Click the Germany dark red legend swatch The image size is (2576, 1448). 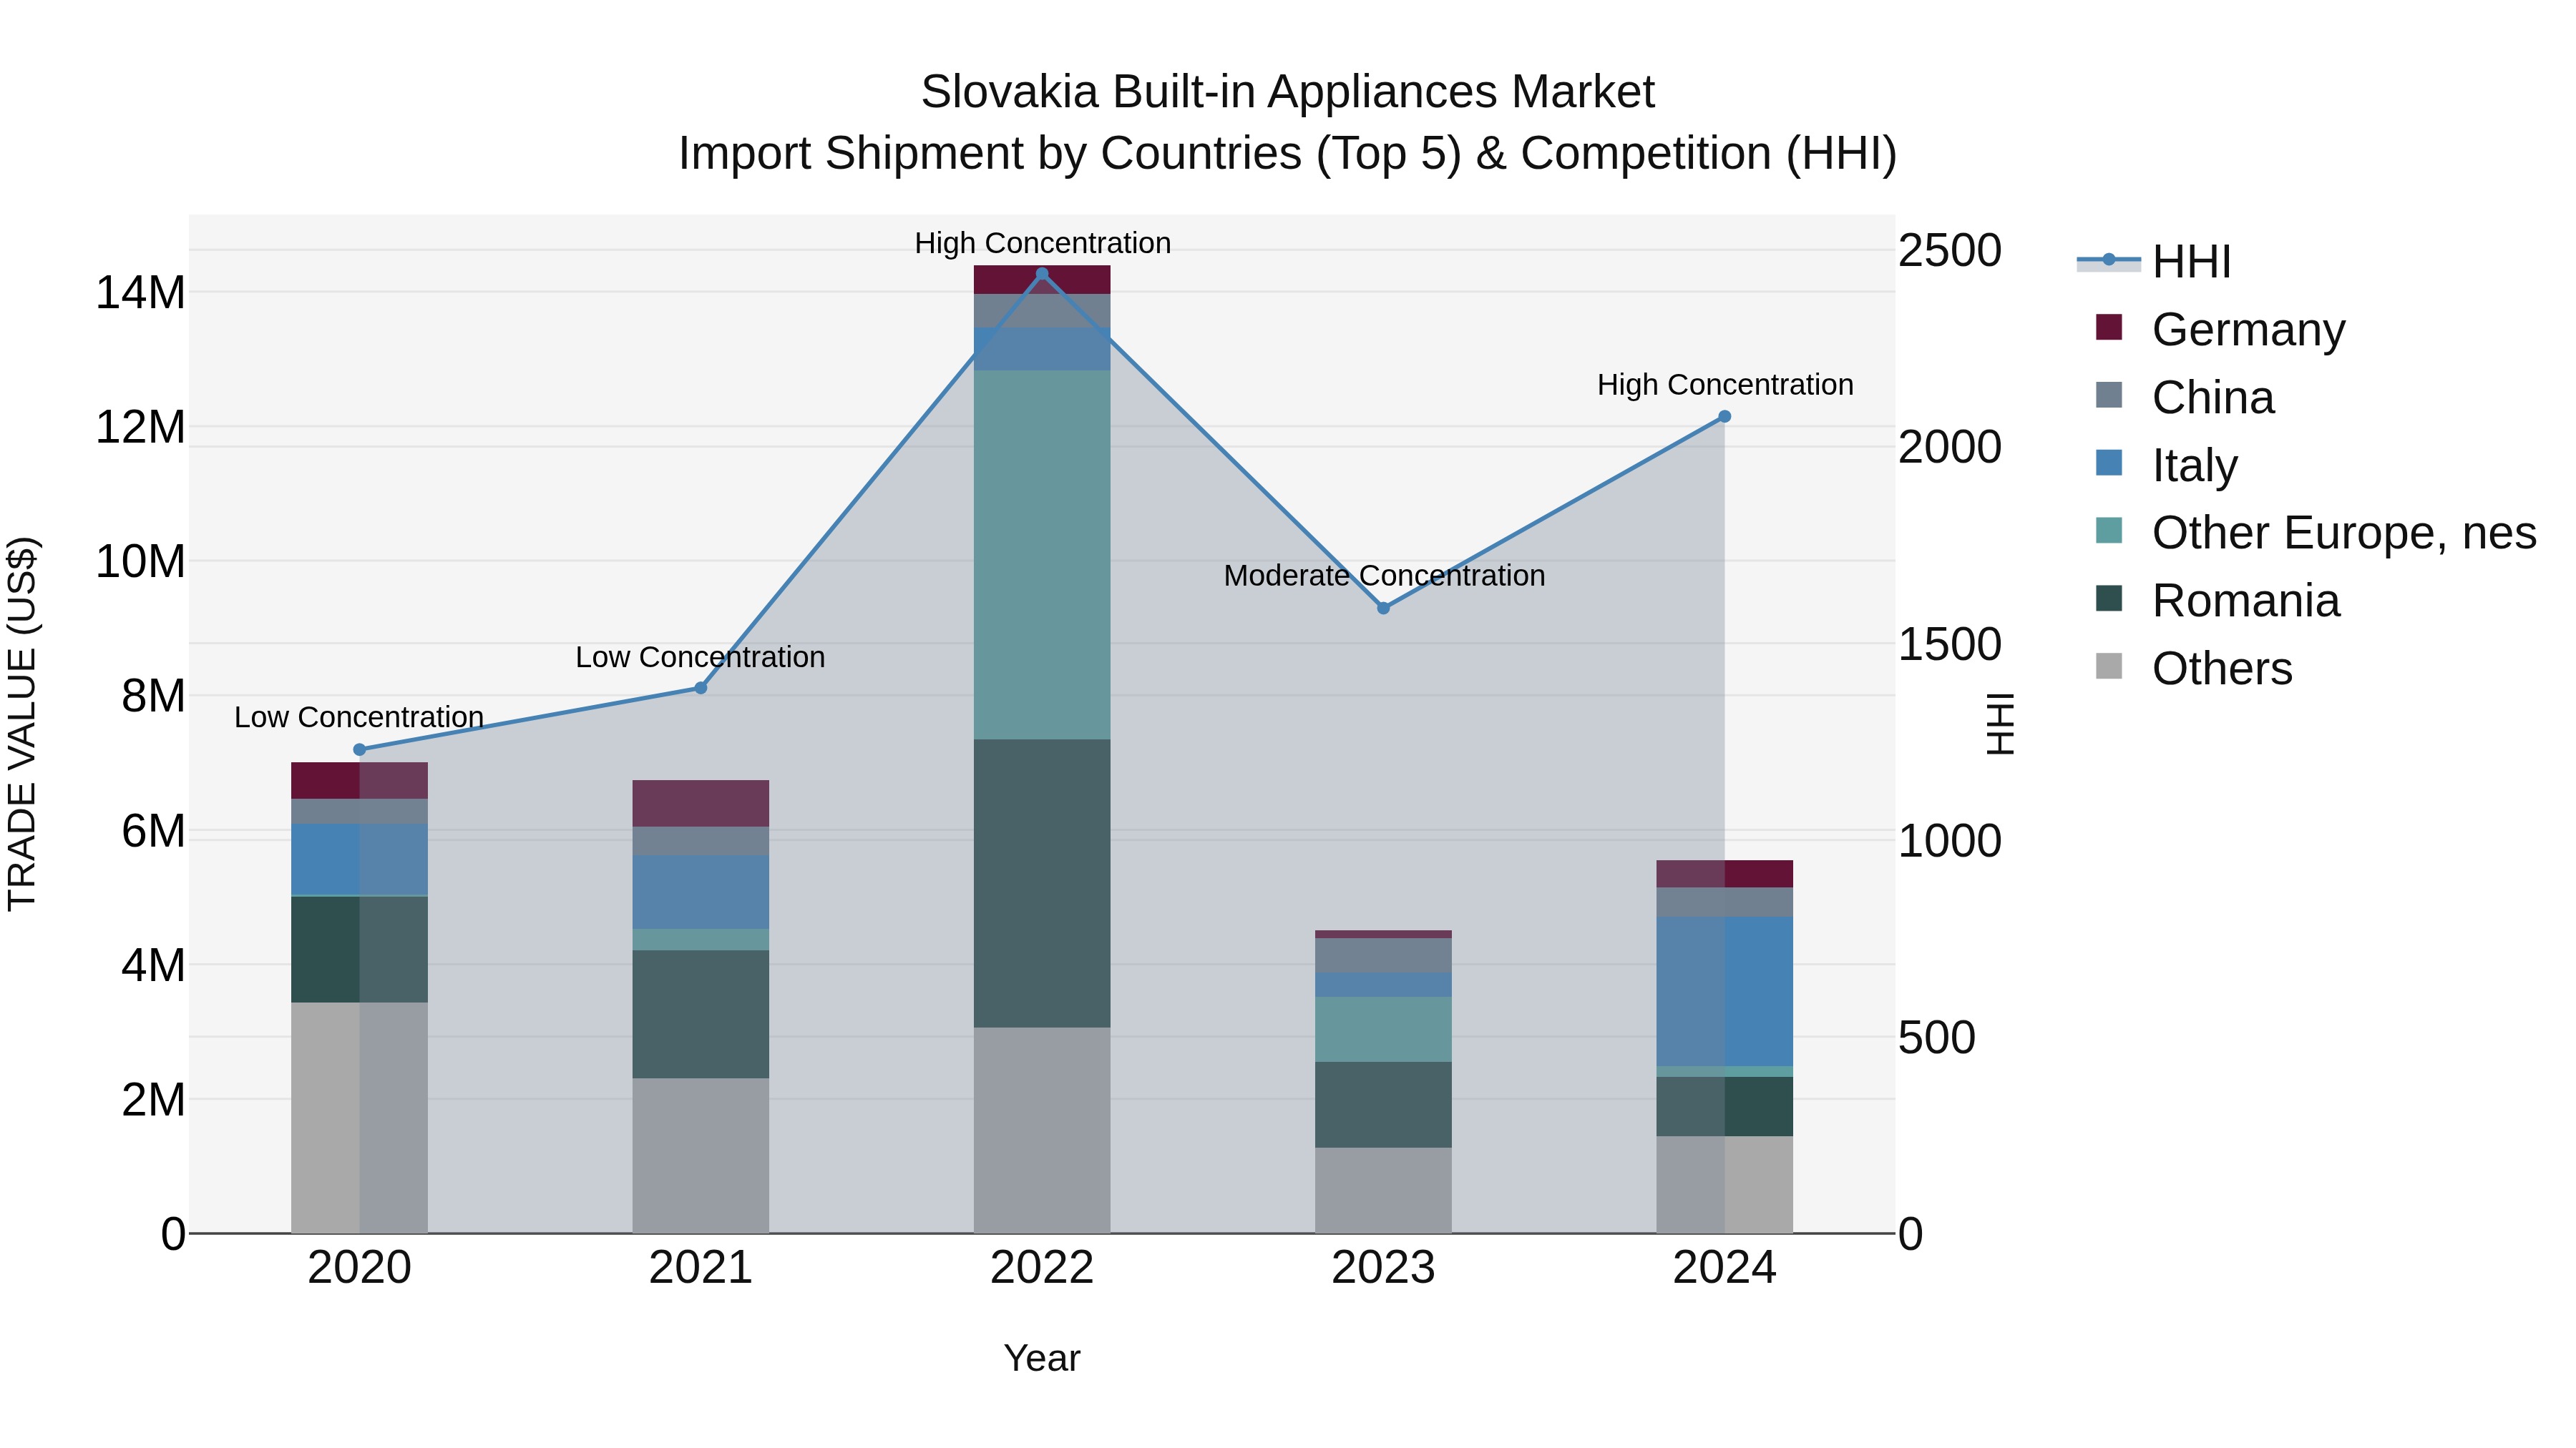2109,327
